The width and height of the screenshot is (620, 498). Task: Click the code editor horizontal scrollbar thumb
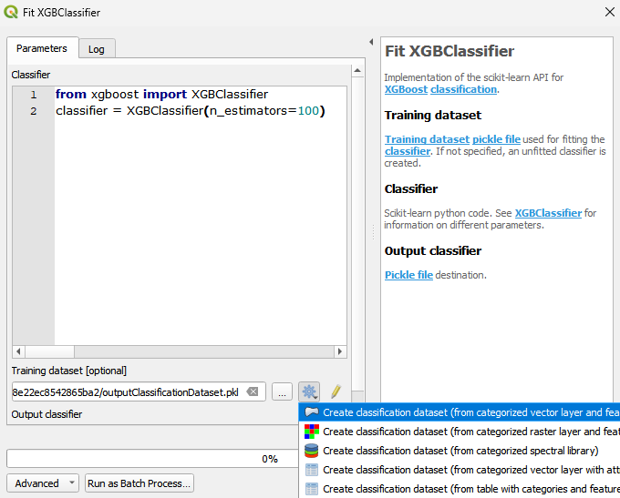click(x=50, y=351)
